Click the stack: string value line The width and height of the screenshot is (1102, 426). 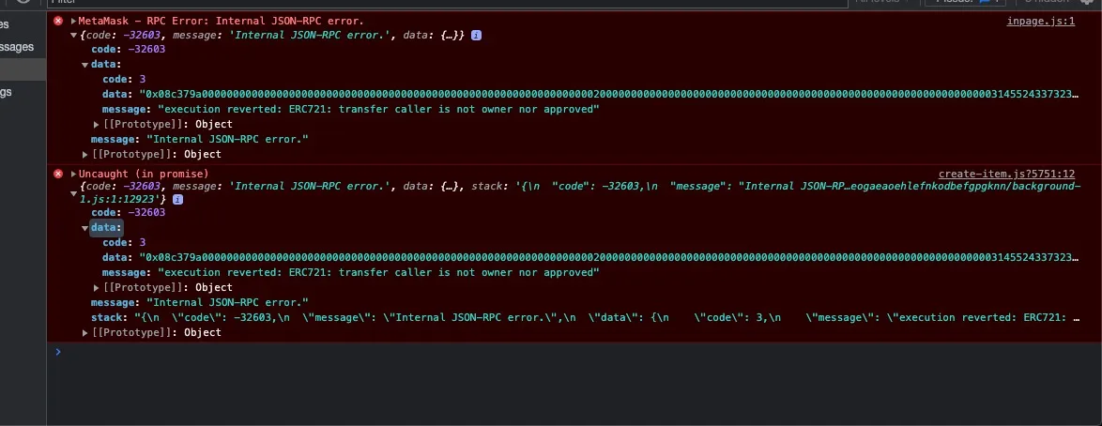(585, 318)
